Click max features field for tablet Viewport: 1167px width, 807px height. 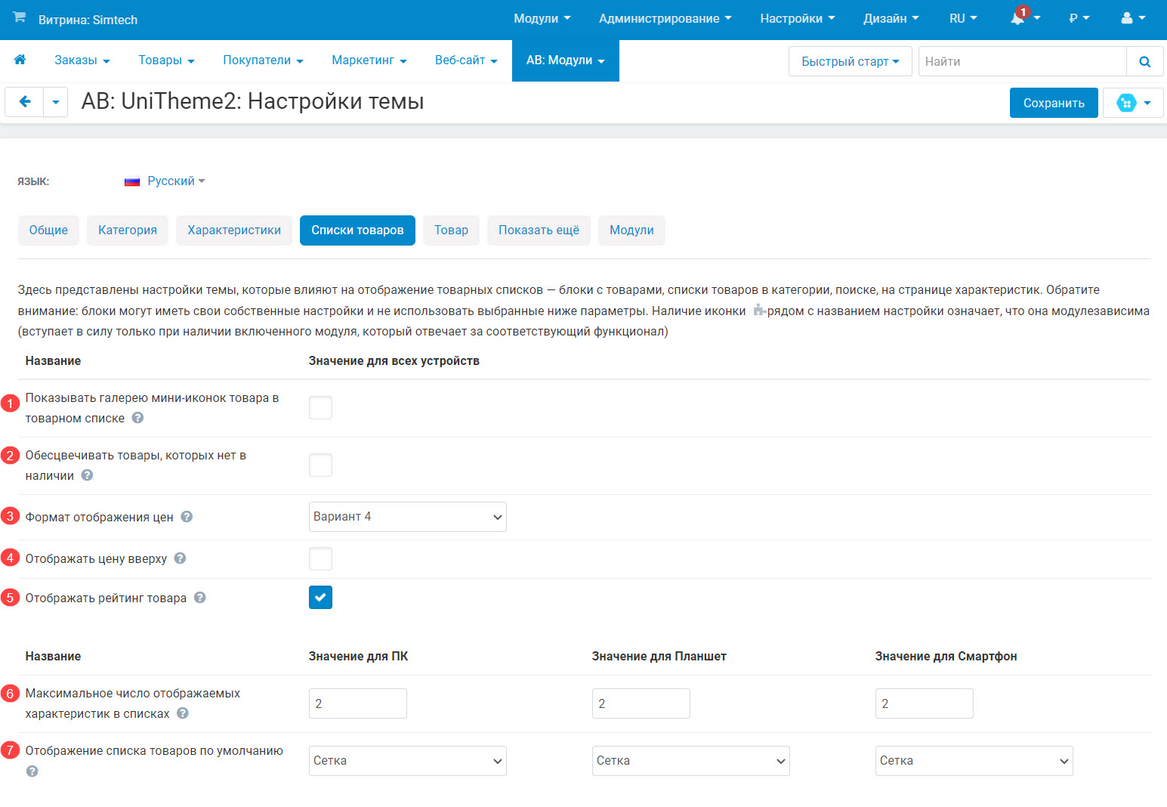[641, 703]
